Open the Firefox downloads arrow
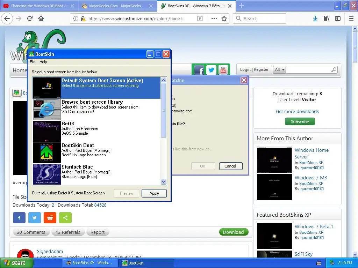 (315, 19)
